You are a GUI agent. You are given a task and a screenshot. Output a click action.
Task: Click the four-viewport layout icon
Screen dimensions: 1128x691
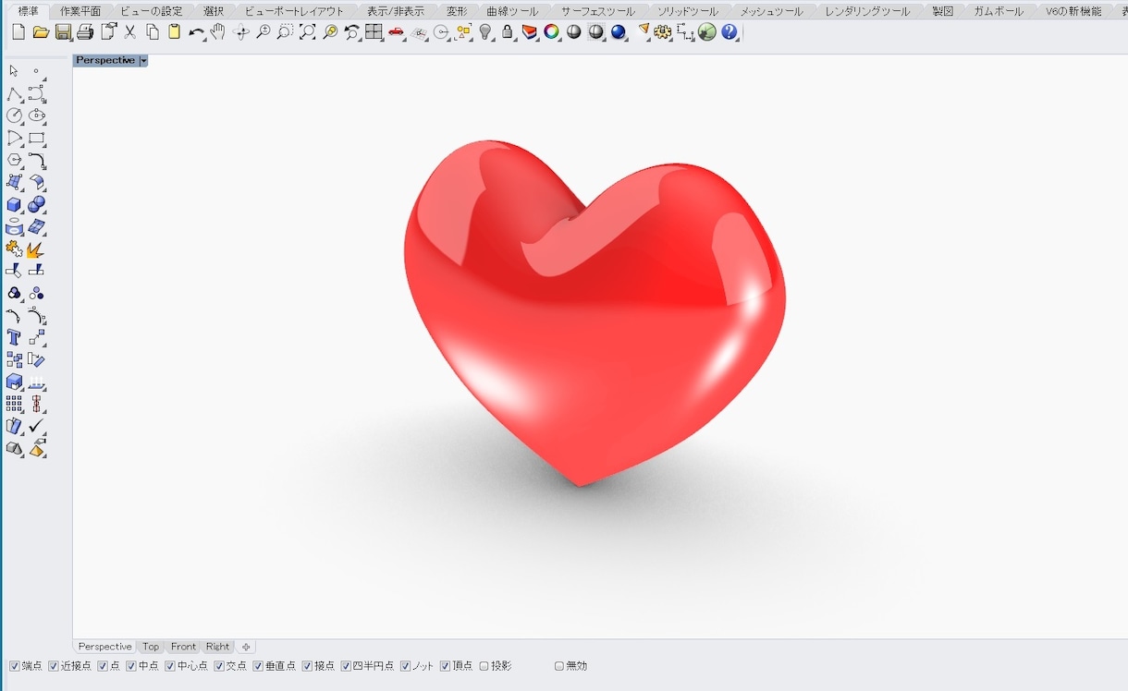[374, 32]
